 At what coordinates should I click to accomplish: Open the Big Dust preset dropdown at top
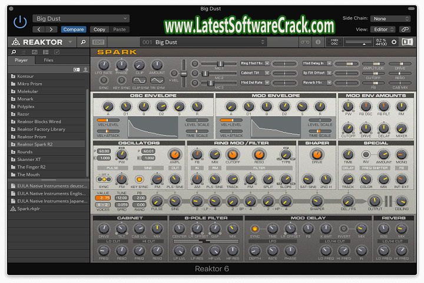81,18
